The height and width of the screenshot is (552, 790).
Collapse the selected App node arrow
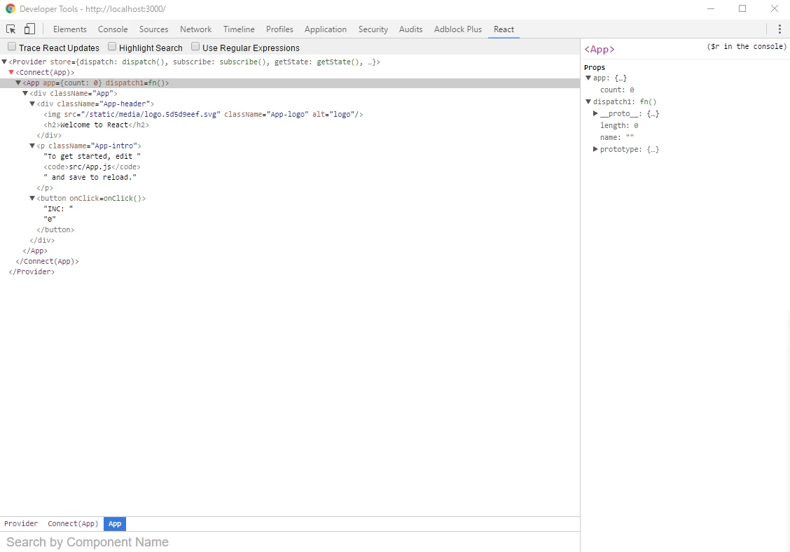18,83
